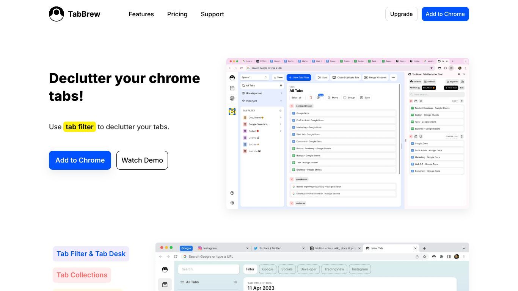Screen dimensions: 518x291
Task: Click the blue New Tab Filter button
Action: tap(299, 77)
